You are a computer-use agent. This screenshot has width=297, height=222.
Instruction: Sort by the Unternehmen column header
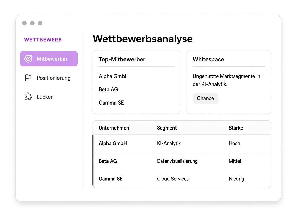point(114,128)
